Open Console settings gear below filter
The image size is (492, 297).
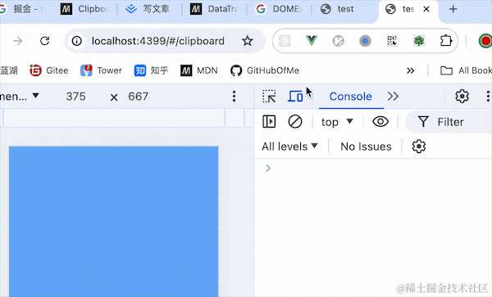[x=418, y=146]
